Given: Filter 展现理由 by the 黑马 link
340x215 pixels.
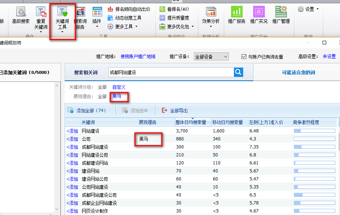Looking at the screenshot, I should pyautogui.click(x=117, y=96).
